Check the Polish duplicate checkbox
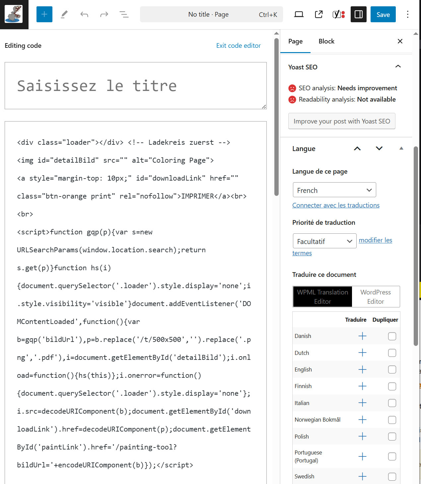This screenshot has width=421, height=484. click(x=392, y=437)
